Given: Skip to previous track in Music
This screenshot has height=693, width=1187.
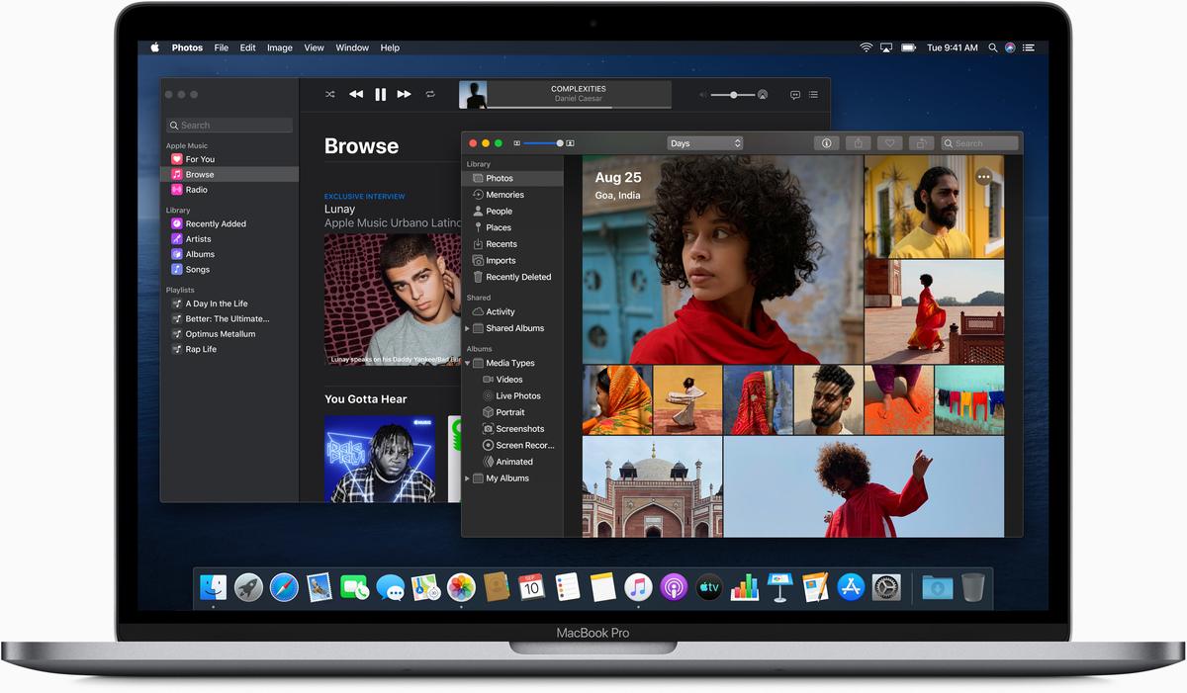Looking at the screenshot, I should click(356, 94).
